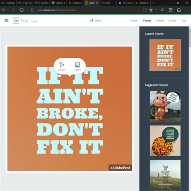
Task: Click the Sp Adobe Spark logo
Action: tap(16, 21)
